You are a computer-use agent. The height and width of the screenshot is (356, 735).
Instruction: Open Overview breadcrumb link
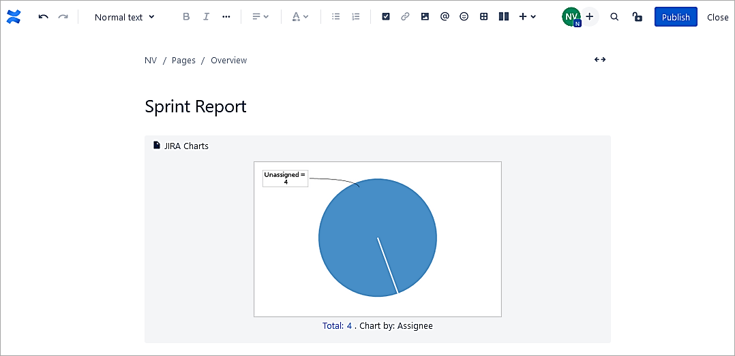click(x=228, y=61)
